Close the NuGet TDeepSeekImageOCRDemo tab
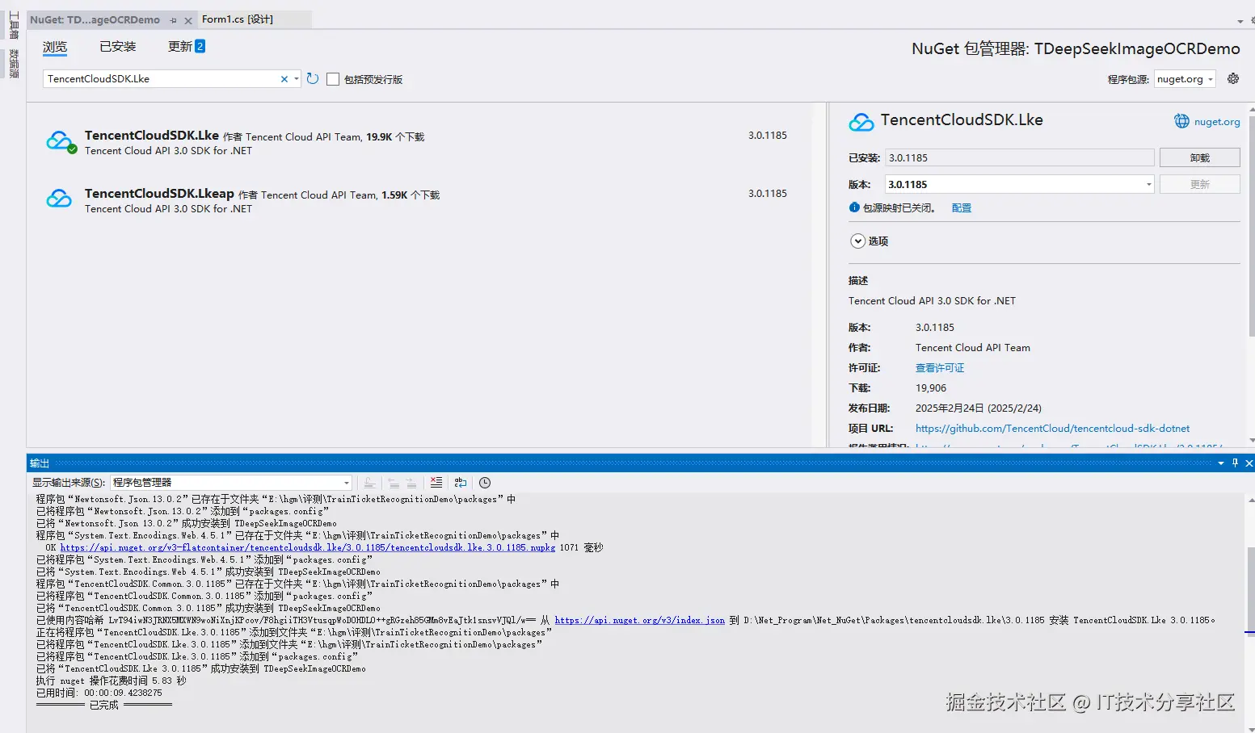1255x733 pixels. [x=188, y=20]
